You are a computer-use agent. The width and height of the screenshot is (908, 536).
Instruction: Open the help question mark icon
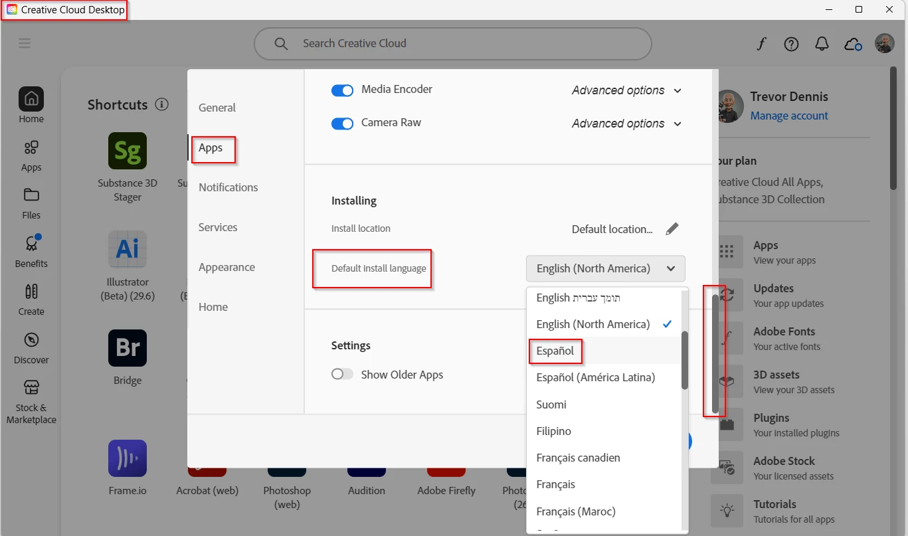click(791, 44)
